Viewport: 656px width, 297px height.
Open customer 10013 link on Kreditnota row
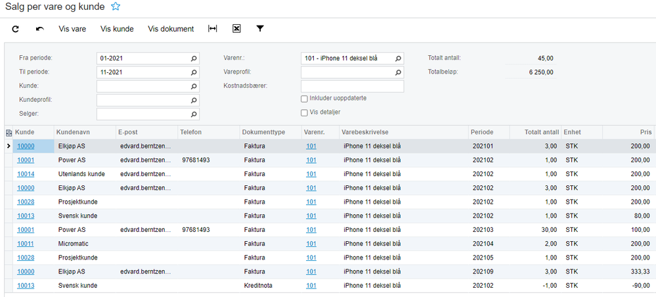[26, 285]
